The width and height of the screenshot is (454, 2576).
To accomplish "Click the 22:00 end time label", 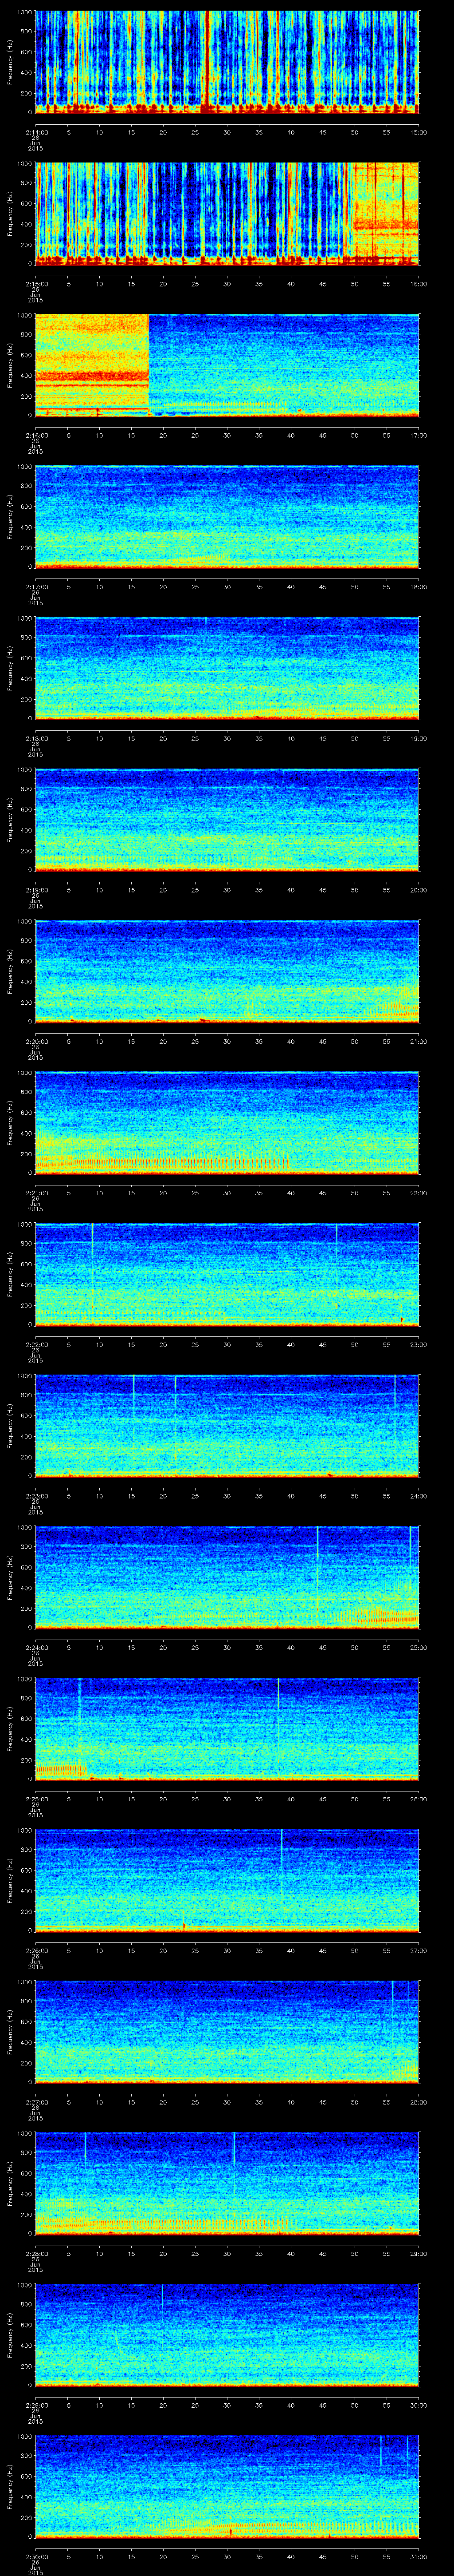I will [419, 1193].
